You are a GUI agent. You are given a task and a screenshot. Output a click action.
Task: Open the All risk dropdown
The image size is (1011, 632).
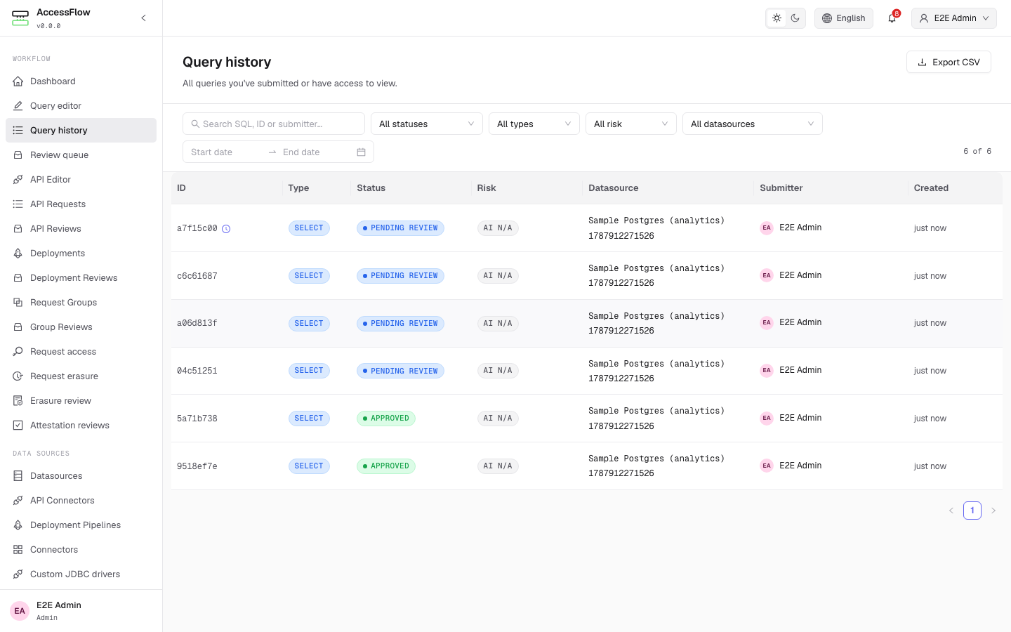[x=631, y=124]
